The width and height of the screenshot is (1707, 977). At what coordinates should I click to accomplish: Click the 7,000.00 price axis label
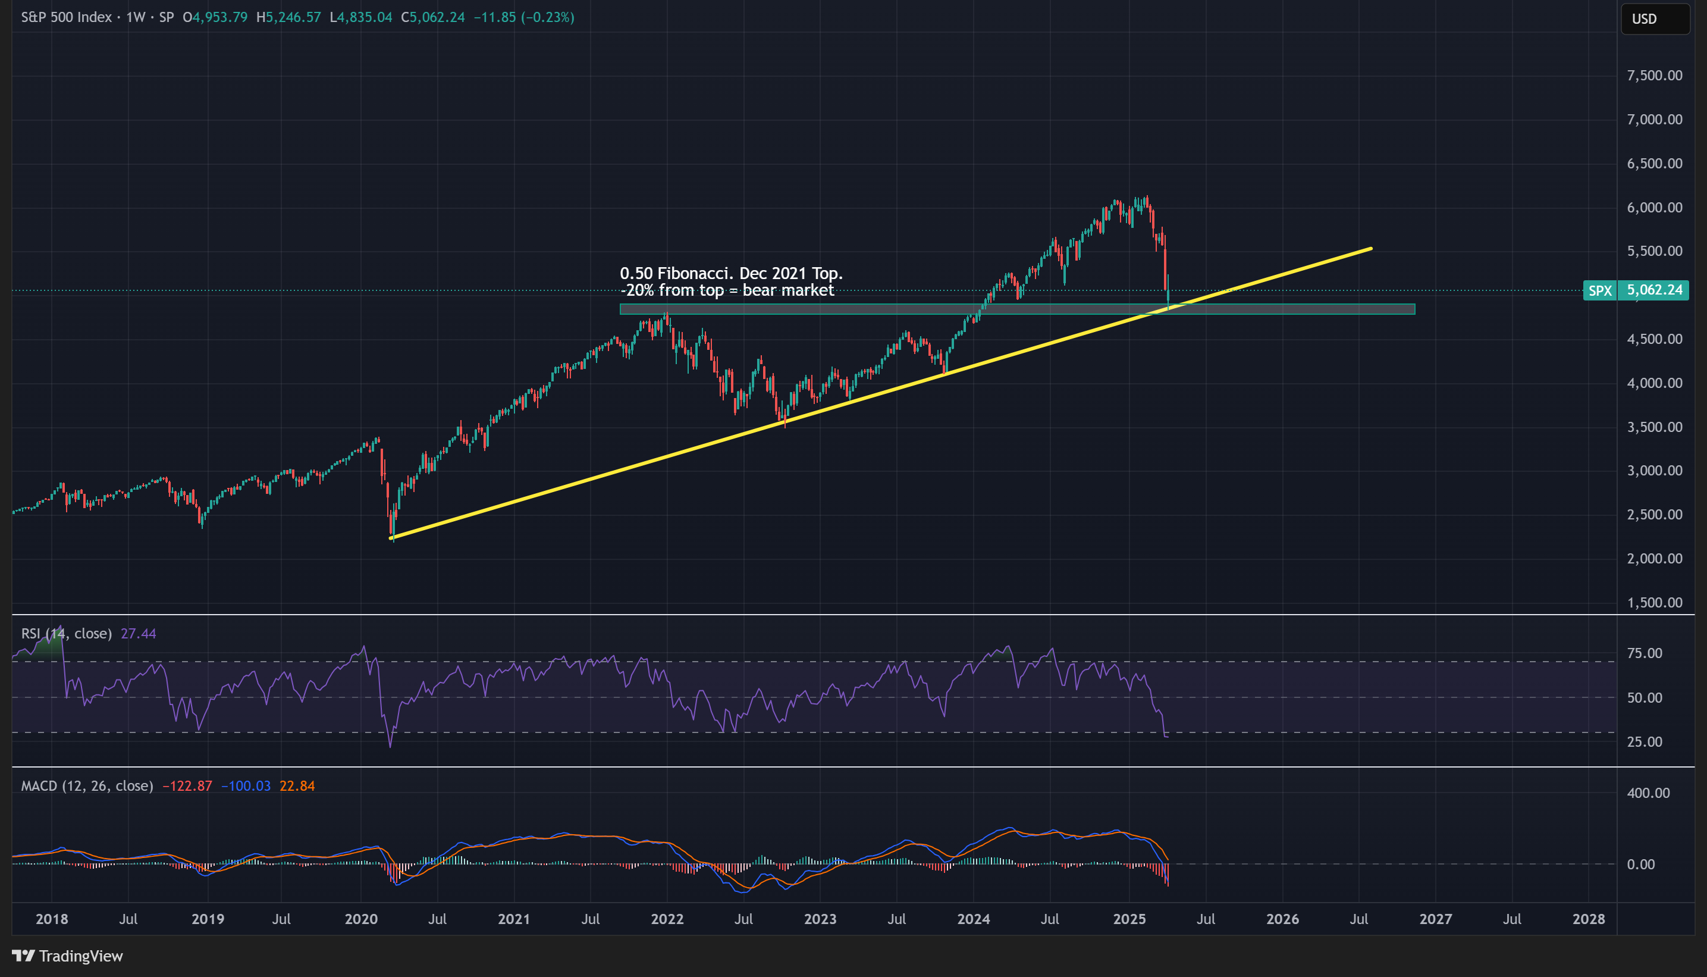[x=1655, y=120]
